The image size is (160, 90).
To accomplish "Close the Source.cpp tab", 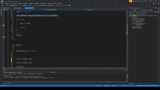I will point(33,8).
